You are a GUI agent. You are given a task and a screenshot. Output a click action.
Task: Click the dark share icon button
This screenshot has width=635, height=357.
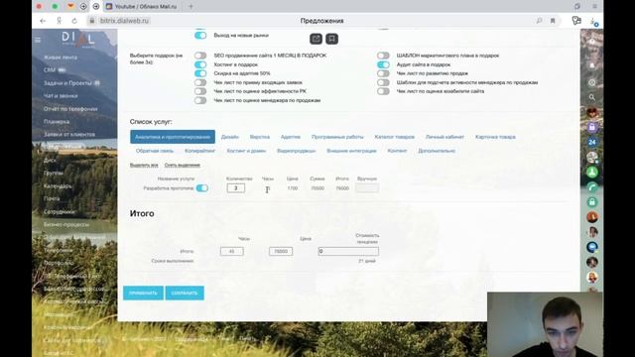316,39
